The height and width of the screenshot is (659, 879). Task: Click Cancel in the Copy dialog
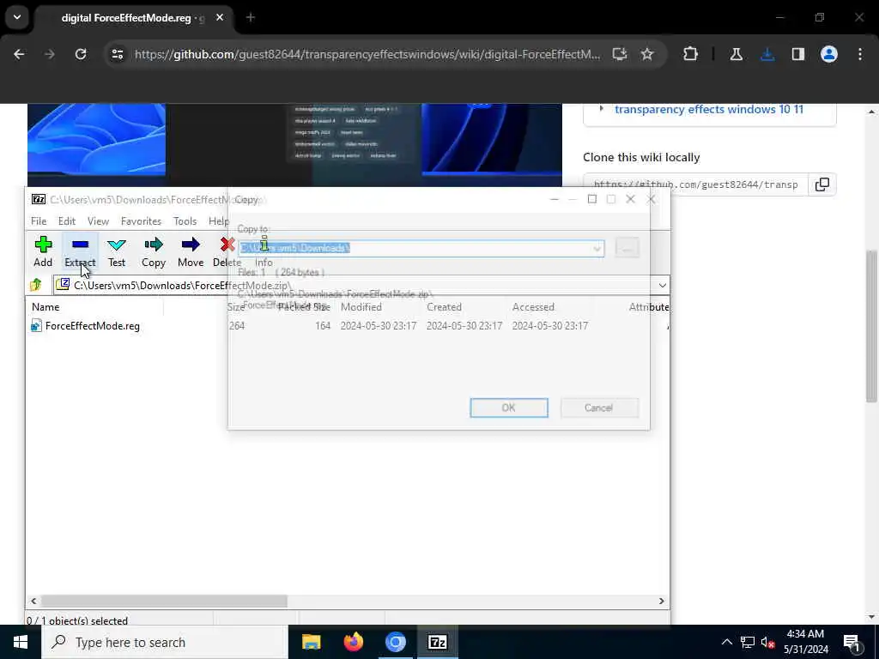tap(598, 408)
